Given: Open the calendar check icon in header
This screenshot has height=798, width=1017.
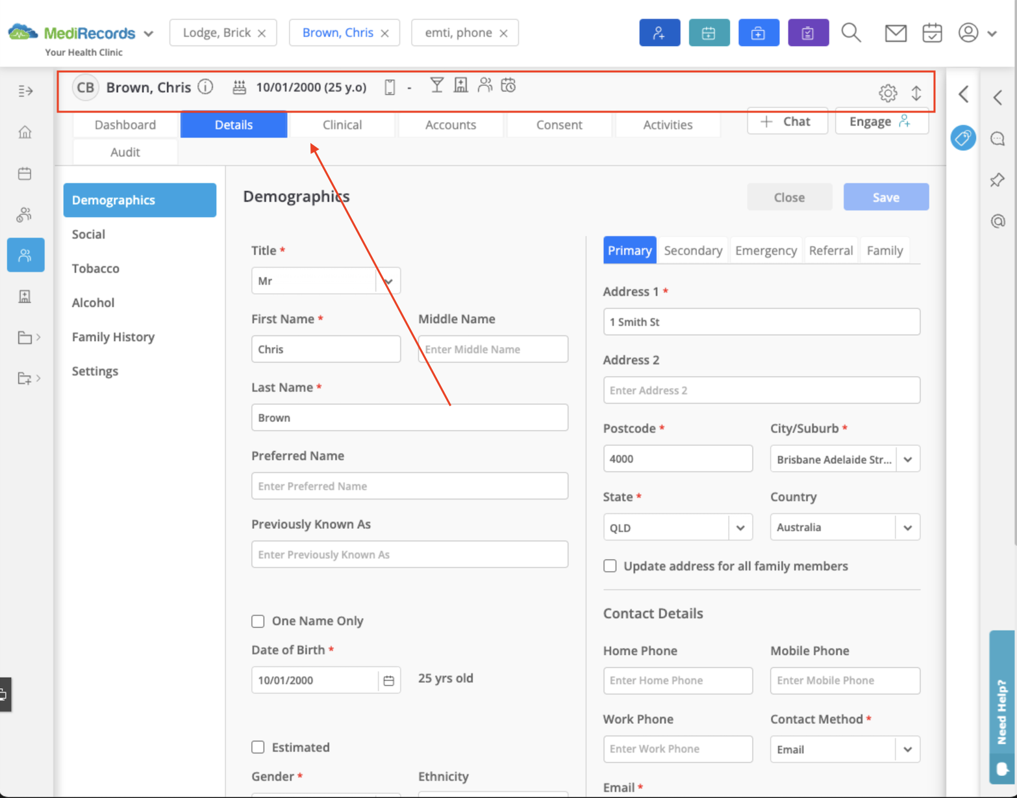Looking at the screenshot, I should [x=932, y=32].
